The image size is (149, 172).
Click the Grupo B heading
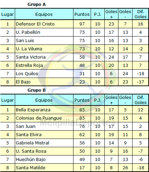(x=36, y=90)
